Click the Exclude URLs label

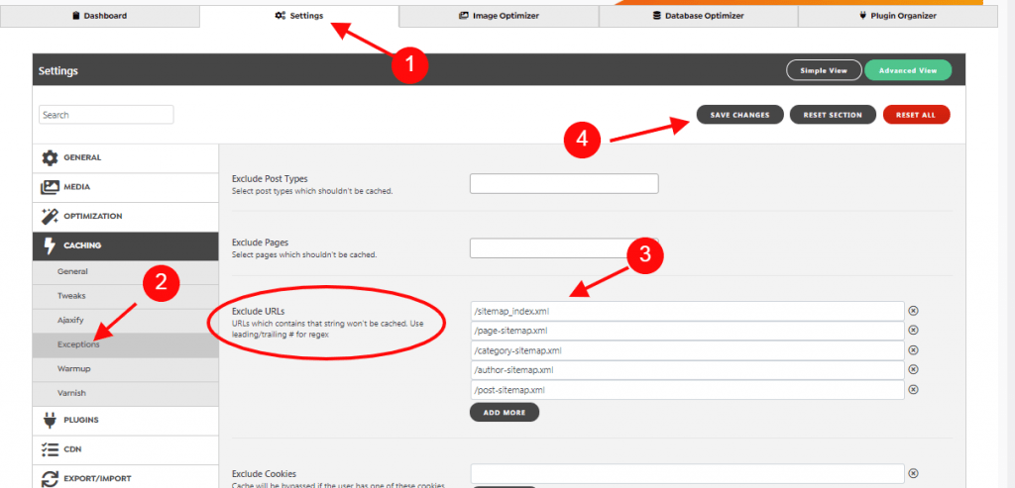click(259, 312)
